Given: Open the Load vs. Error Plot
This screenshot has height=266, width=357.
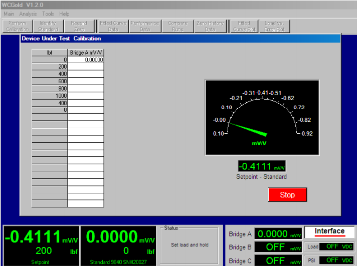Looking at the screenshot, I should coord(274,26).
